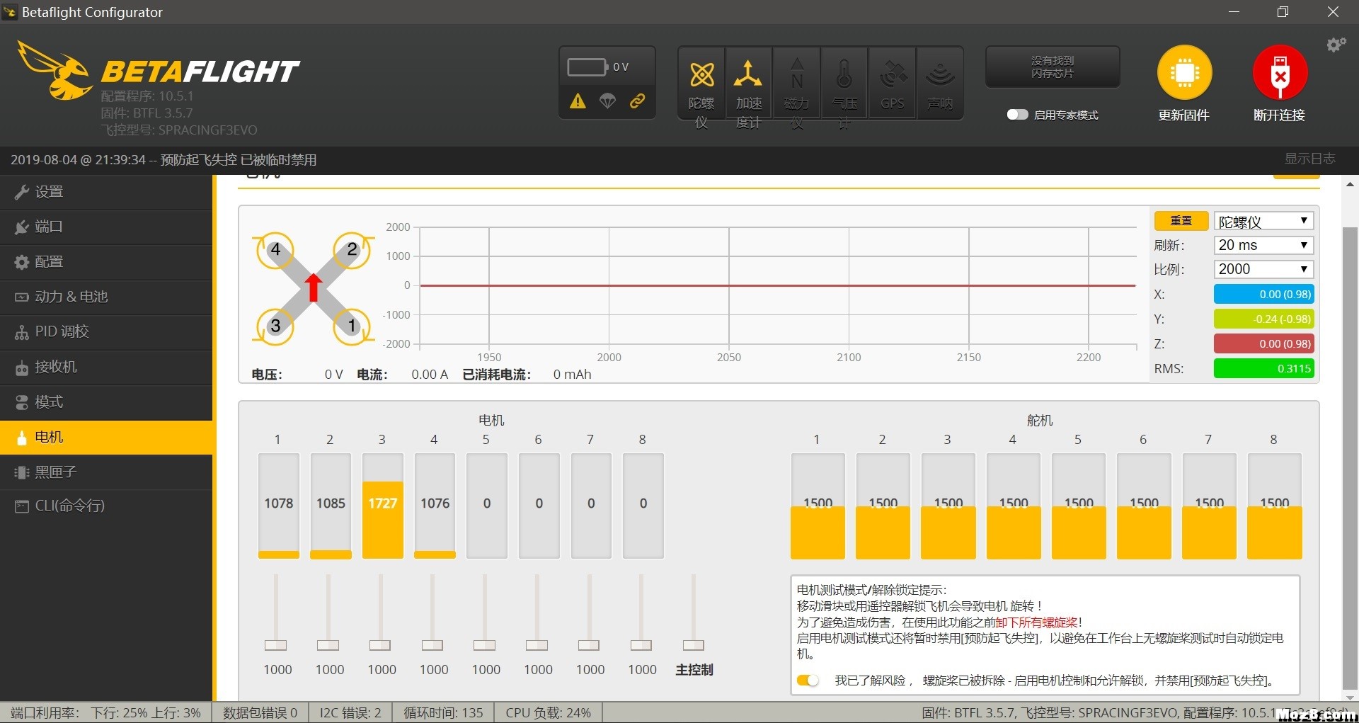This screenshot has width=1359, height=723.
Task: Open the scale 2000 dropdown
Action: tap(1263, 269)
